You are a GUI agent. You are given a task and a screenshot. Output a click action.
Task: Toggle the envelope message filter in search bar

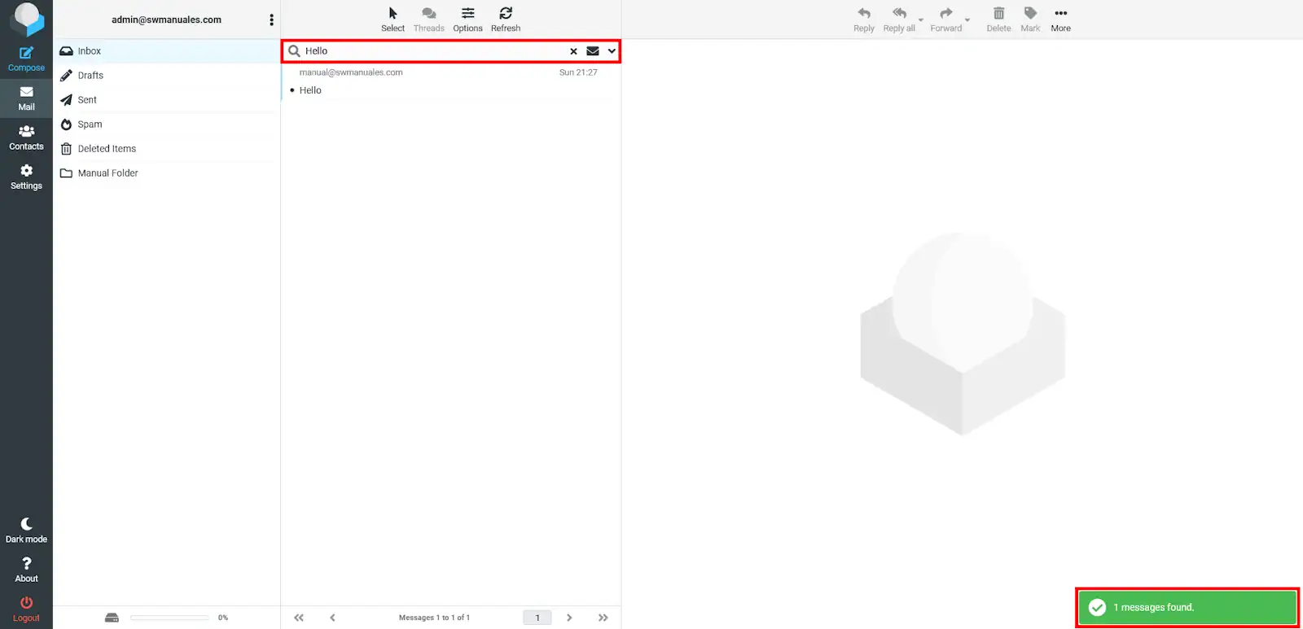click(593, 51)
